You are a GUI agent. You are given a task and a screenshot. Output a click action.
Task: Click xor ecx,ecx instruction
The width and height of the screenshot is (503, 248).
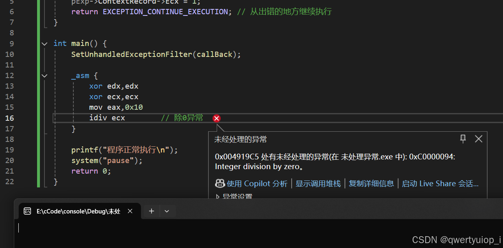click(x=114, y=97)
